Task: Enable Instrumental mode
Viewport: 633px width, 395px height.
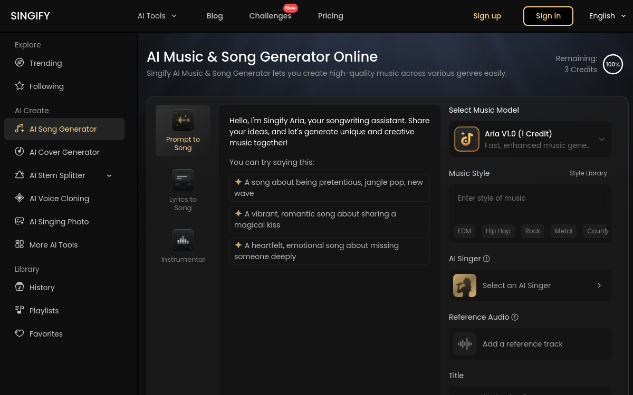Action: (x=183, y=245)
